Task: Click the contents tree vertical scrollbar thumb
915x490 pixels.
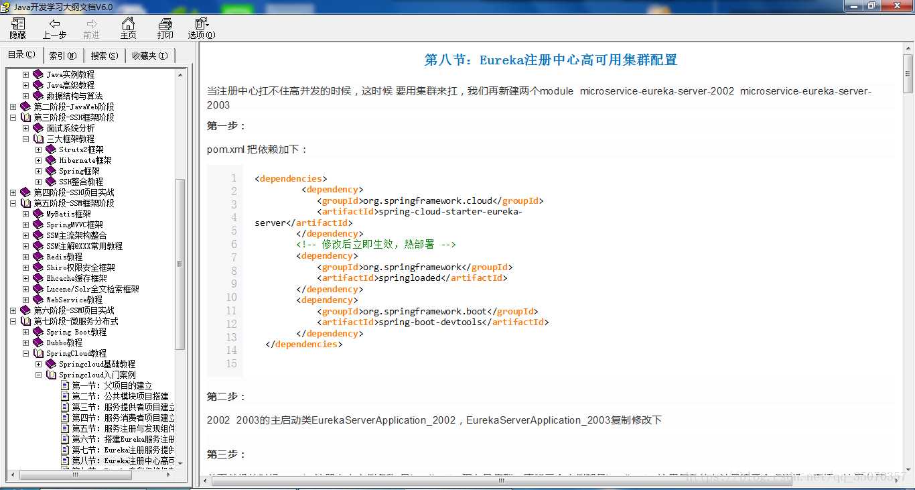Action: click(x=180, y=263)
